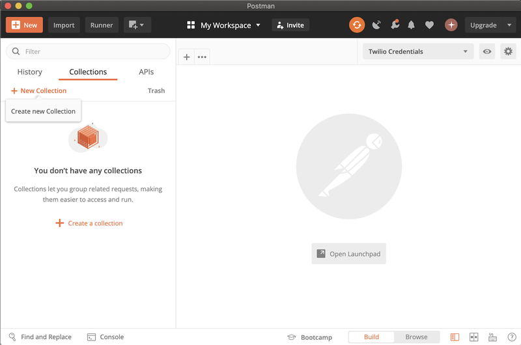Screen dimensions: 521x345
Task: Open the satellite dish capture requests icon
Action: (376, 25)
